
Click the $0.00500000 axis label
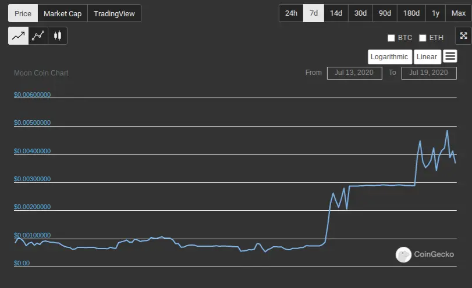32,123
